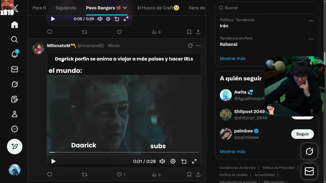Open account avatar at sidebar bottom

coord(15,170)
